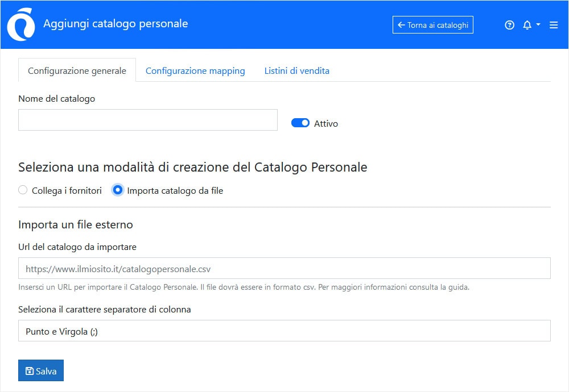Select the checked blue radio indicator icon
This screenshot has width=569, height=392.
click(118, 190)
